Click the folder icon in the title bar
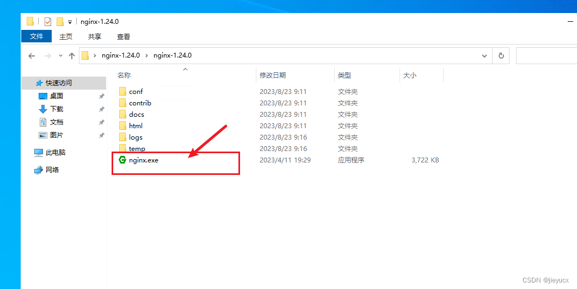Image resolution: width=577 pixels, height=289 pixels. point(30,21)
